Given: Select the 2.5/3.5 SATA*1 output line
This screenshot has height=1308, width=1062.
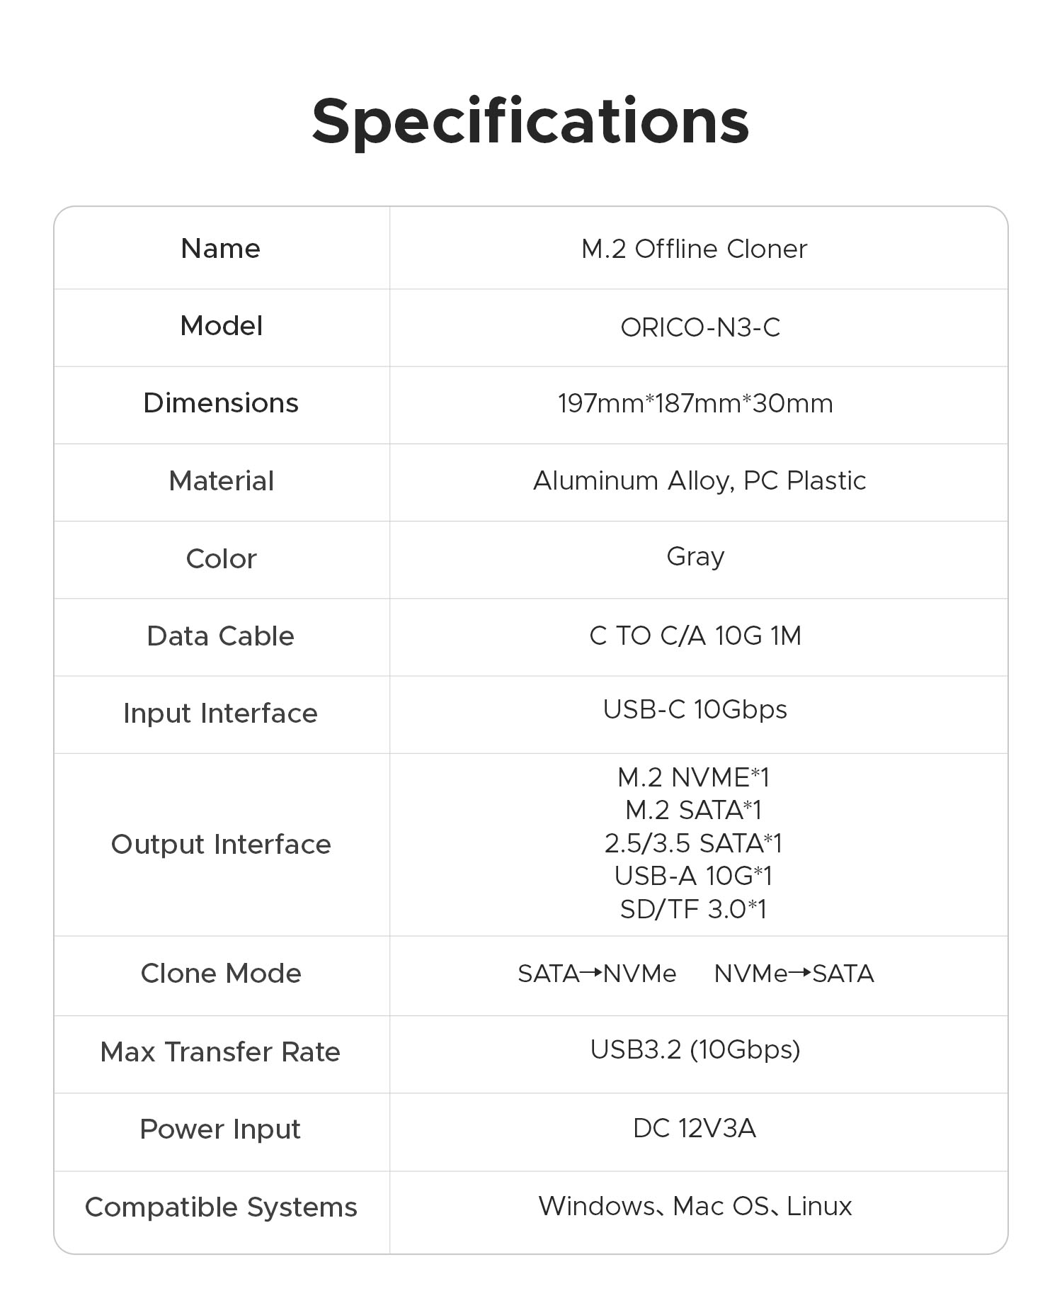Looking at the screenshot, I should pyautogui.click(x=693, y=843).
